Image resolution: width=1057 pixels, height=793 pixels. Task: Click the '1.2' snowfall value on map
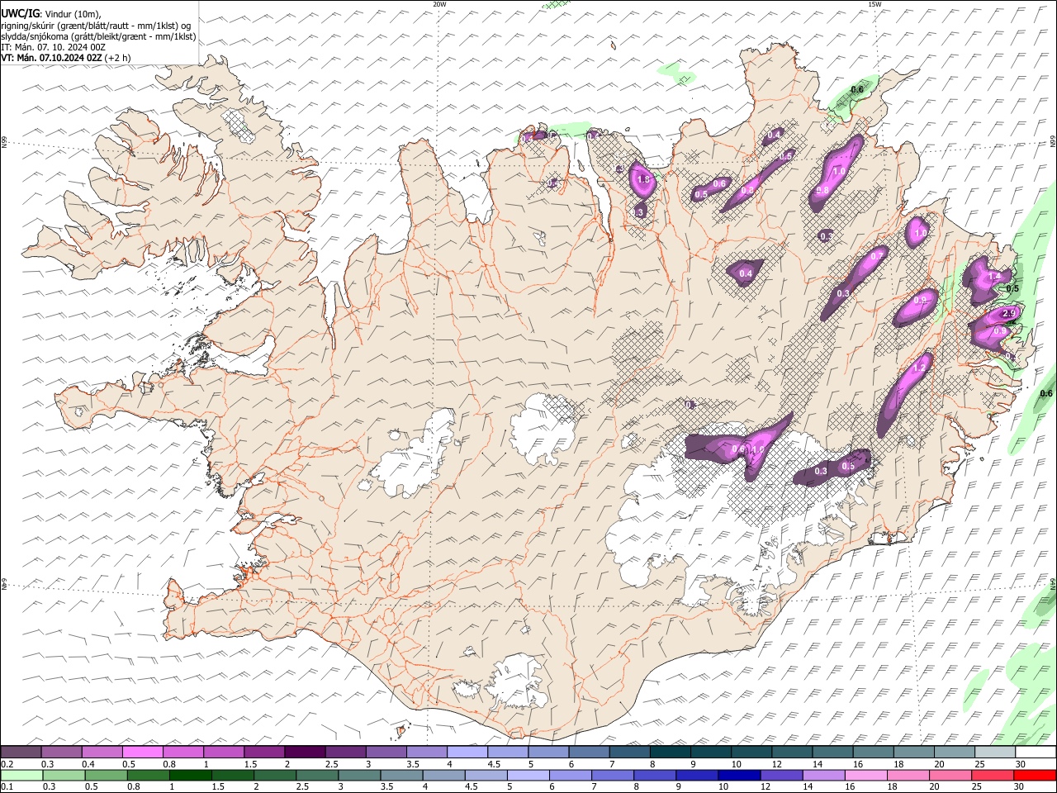[x=918, y=368]
